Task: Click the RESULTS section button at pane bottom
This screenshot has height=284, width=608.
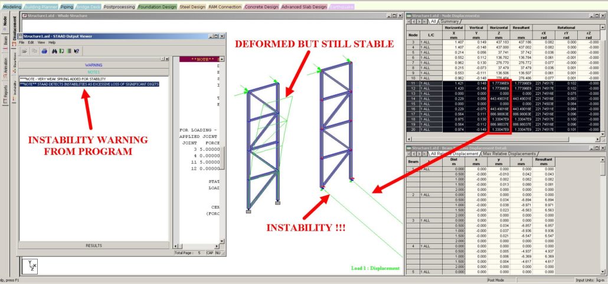Action: (x=93, y=246)
